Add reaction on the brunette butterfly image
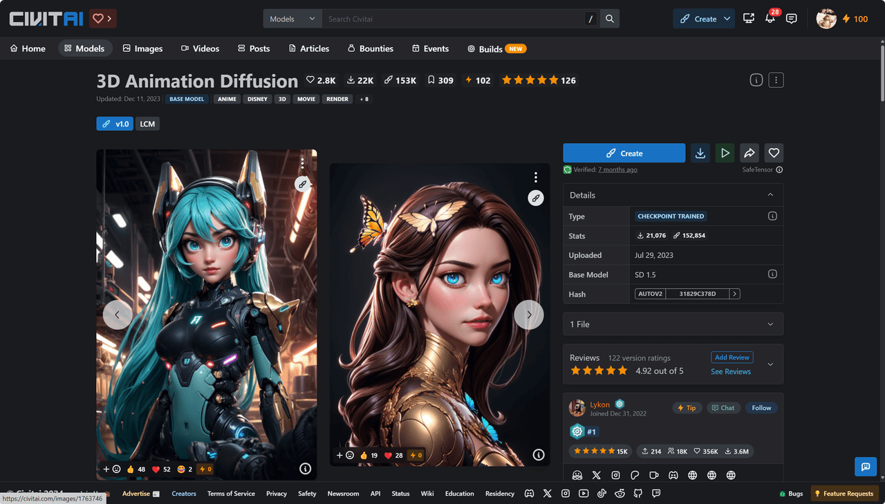Viewport: 885px width, 504px height. point(345,456)
